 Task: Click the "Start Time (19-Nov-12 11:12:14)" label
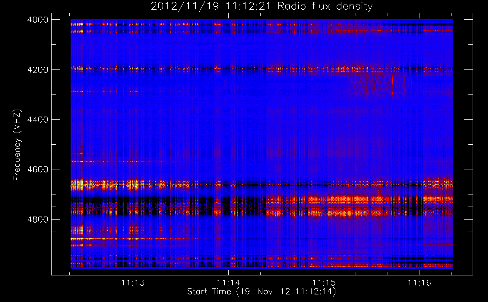pyautogui.click(x=261, y=292)
